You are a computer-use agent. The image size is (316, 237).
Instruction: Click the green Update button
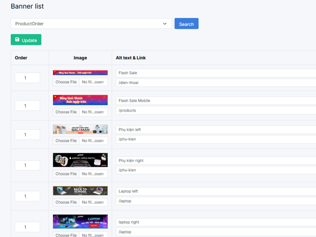(26, 40)
